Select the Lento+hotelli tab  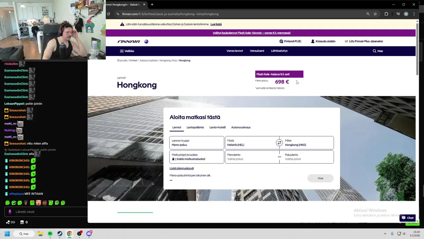[217, 127]
